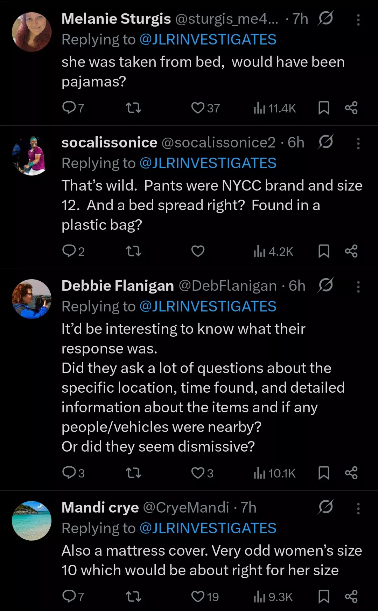Reply to Debbie Flanigan's tweet
This screenshot has height=611, width=378.
(x=69, y=473)
